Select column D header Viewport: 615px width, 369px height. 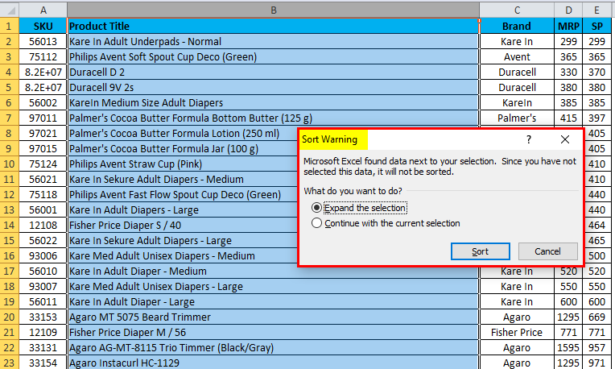[x=568, y=10]
